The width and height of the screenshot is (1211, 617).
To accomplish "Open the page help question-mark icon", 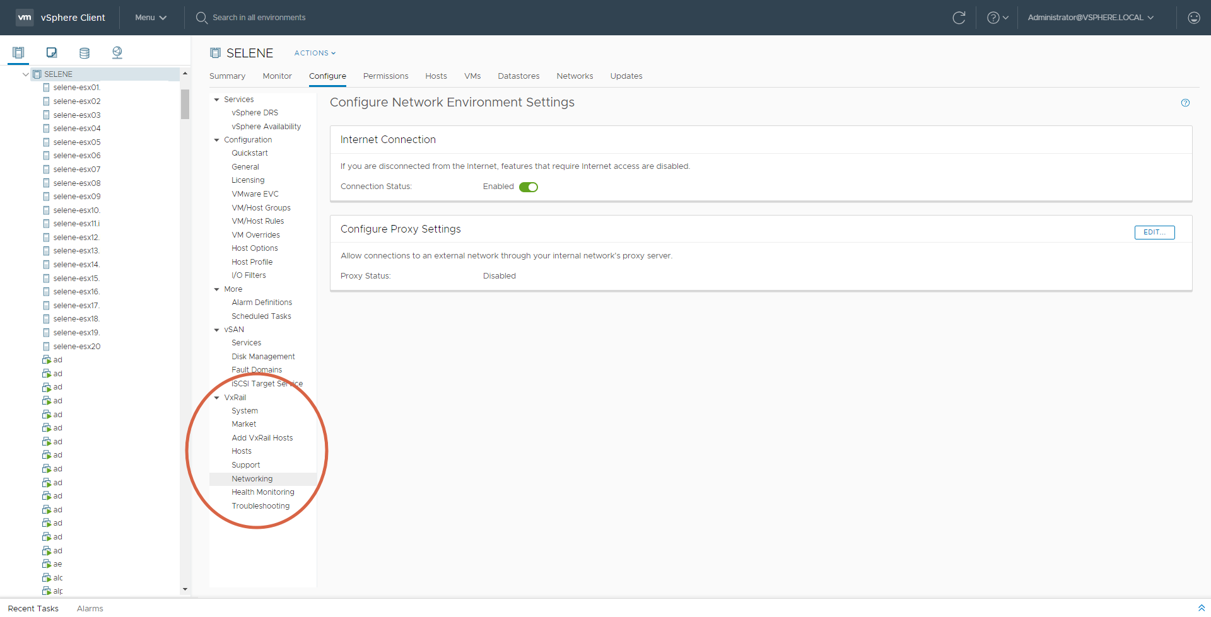I will (1185, 103).
